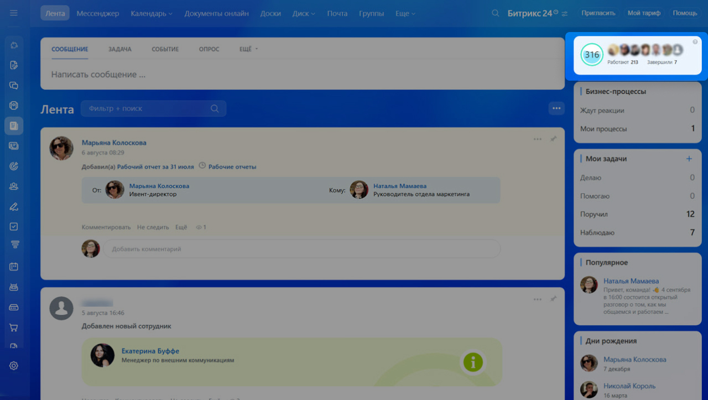Open Мои процессы in Бизнес-процессы
This screenshot has width=708, height=400.
click(638, 129)
